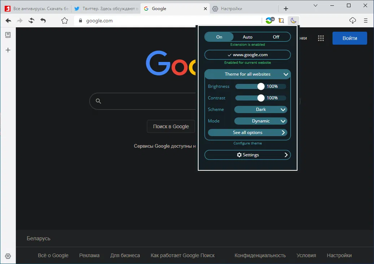Viewport: 374px width, 264px height.
Task: Close the Google tab
Action: 205,9
